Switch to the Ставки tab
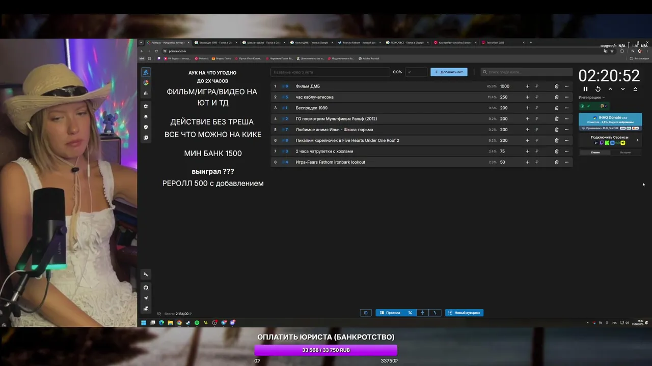The image size is (652, 366). pos(595,152)
